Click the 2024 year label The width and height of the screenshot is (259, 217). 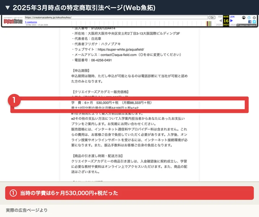coord(219,25)
